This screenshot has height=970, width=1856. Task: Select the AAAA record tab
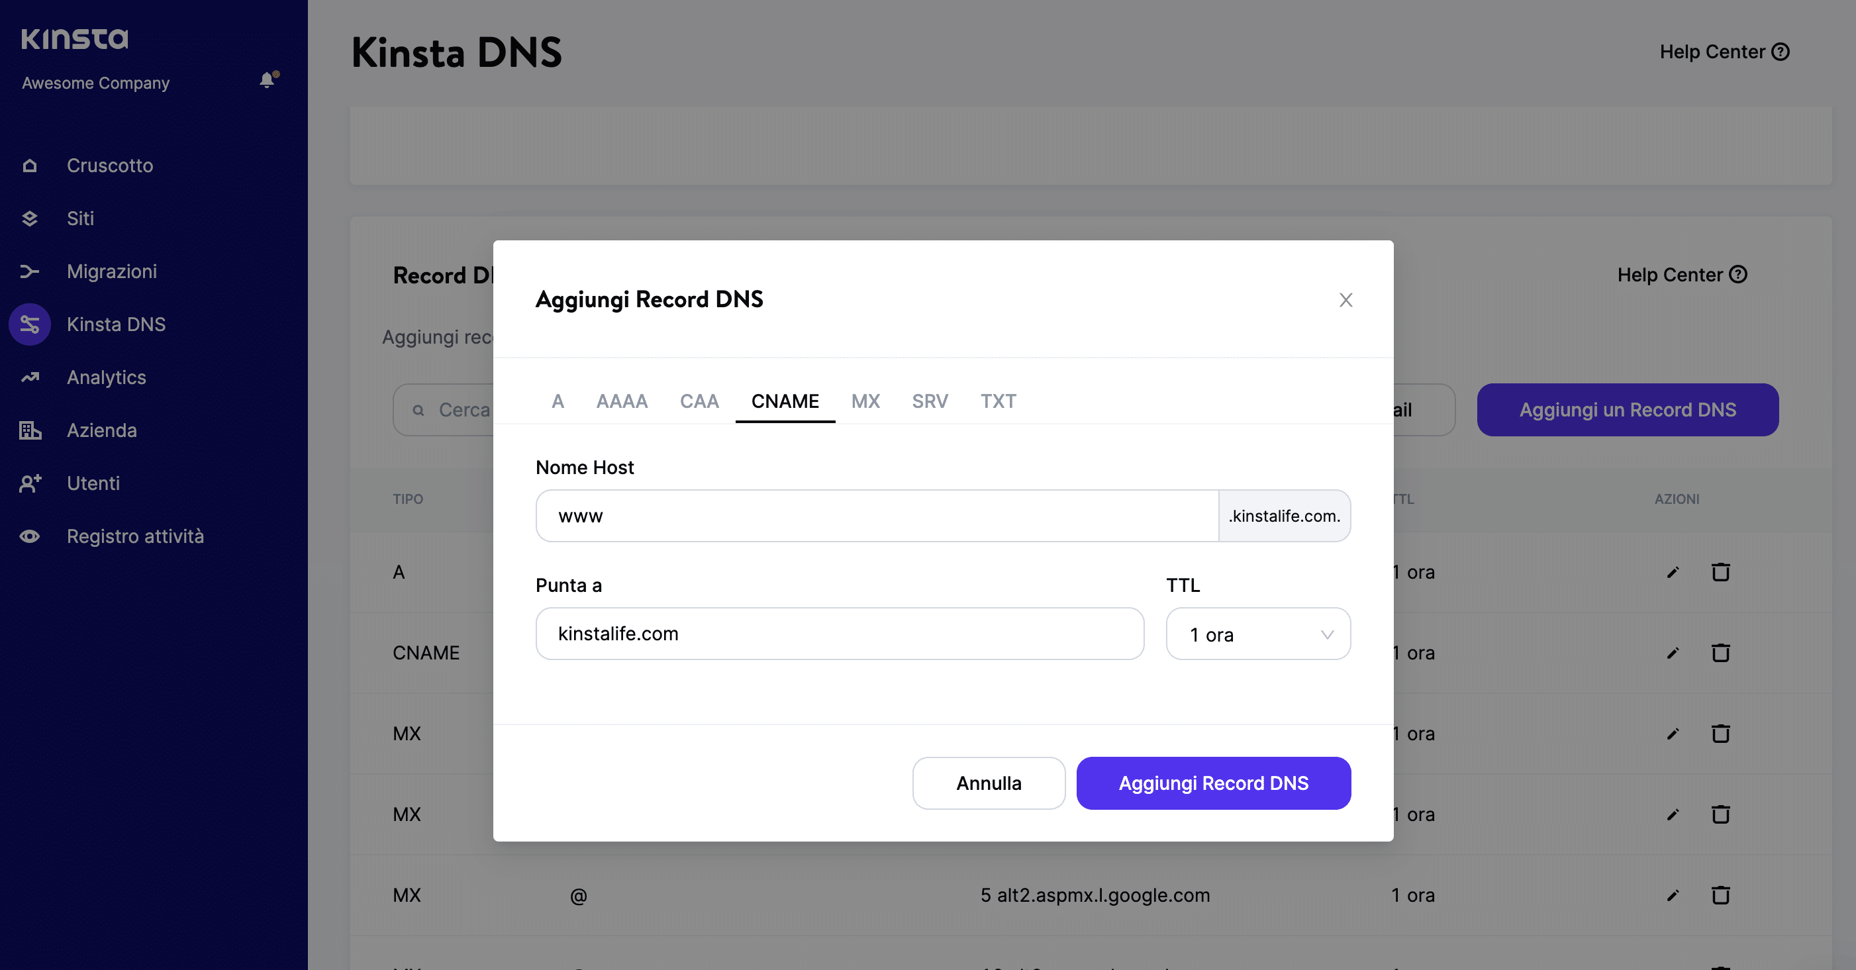622,401
